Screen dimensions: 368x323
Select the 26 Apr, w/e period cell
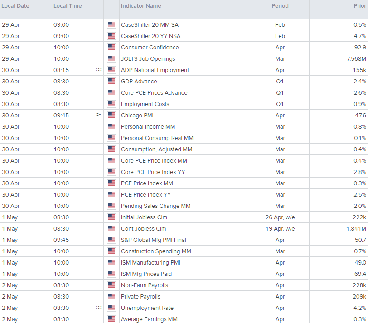[x=280, y=217]
